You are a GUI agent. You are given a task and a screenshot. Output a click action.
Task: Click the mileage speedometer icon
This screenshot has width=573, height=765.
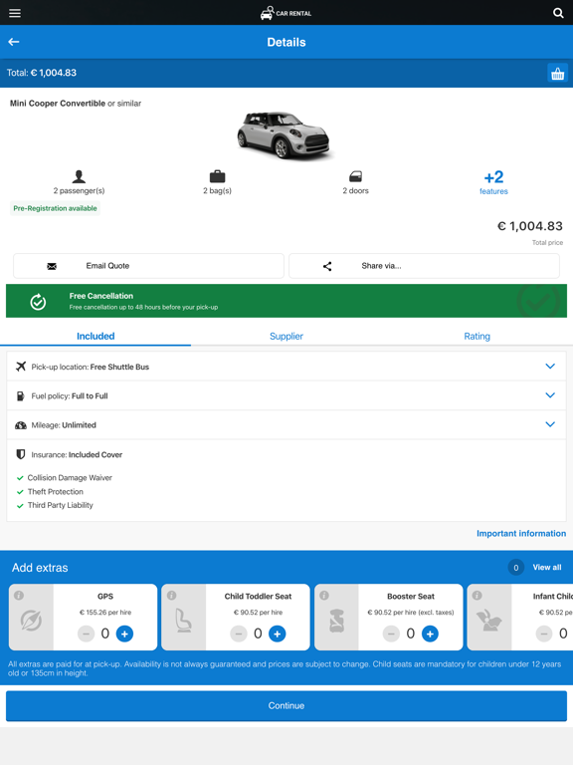point(21,425)
